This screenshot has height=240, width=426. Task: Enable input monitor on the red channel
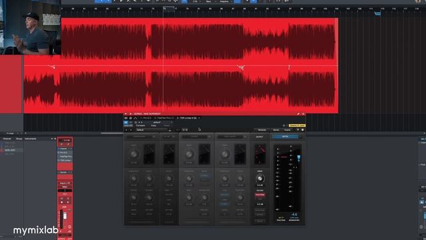point(68,202)
